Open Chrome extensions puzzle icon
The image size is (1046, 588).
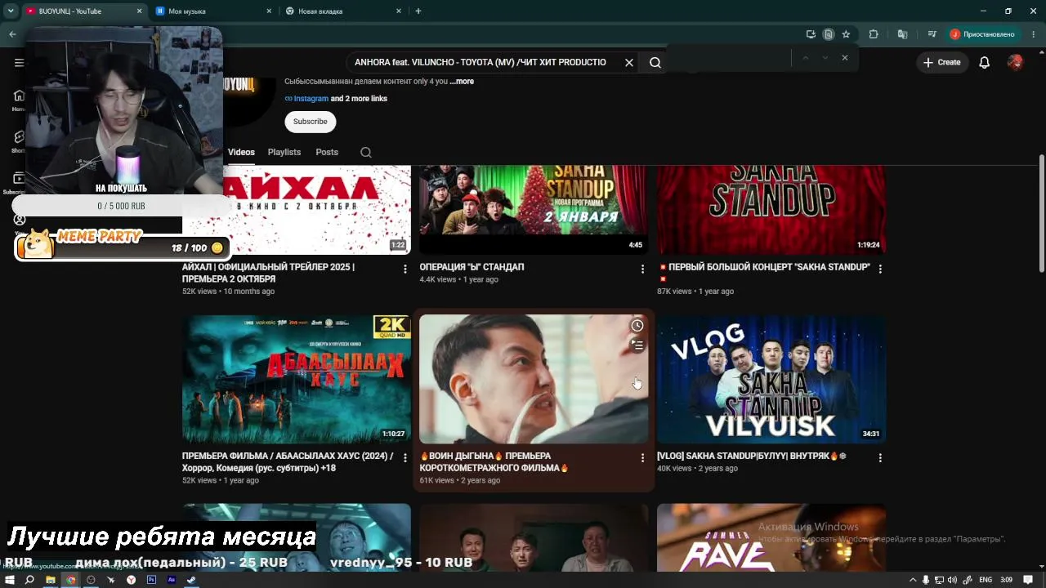874,34
